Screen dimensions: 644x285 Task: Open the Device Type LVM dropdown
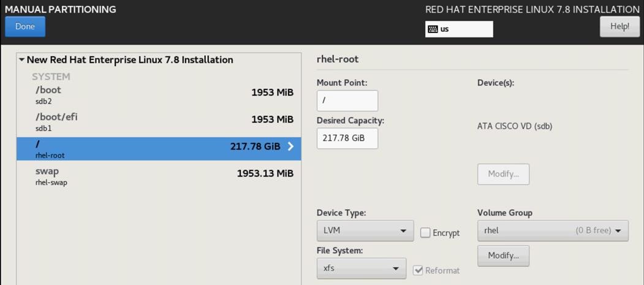point(365,231)
